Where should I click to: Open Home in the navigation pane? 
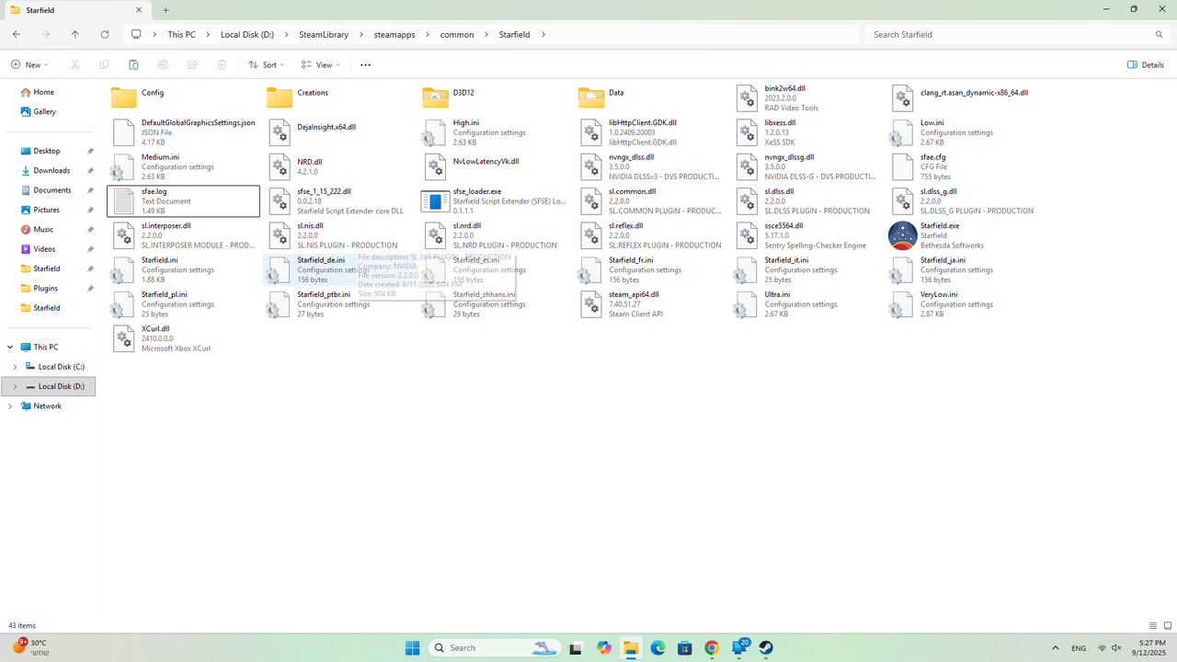coord(43,92)
